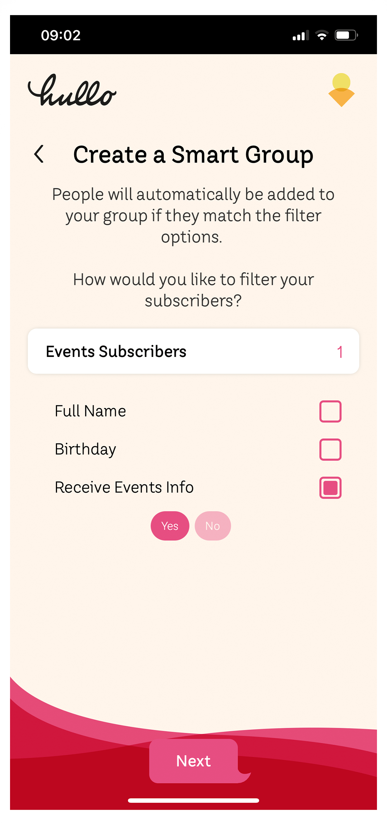This screenshot has width=387, height=825.
Task: Tap the battery status icon
Action: point(346,35)
